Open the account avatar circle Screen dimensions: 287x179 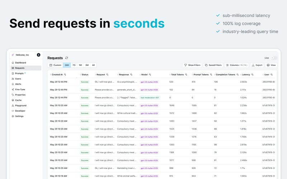pyautogui.click(x=38, y=55)
